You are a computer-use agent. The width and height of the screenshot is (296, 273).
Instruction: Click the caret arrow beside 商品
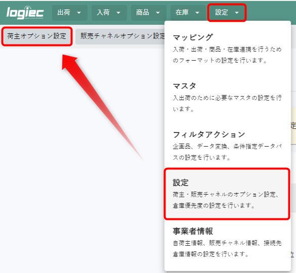(x=158, y=13)
